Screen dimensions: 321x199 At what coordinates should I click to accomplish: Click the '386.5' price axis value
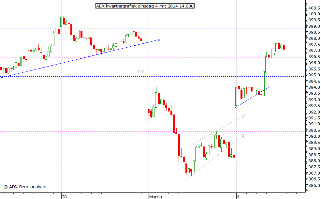pyautogui.click(x=314, y=179)
